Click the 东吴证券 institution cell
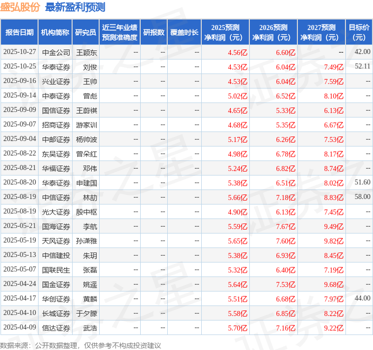This screenshot has width=373, height=350. coord(56,154)
